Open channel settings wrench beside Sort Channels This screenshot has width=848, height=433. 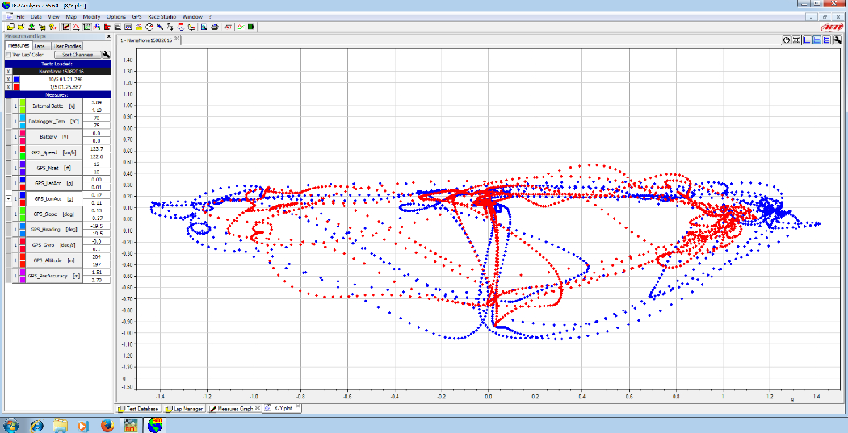pos(106,55)
